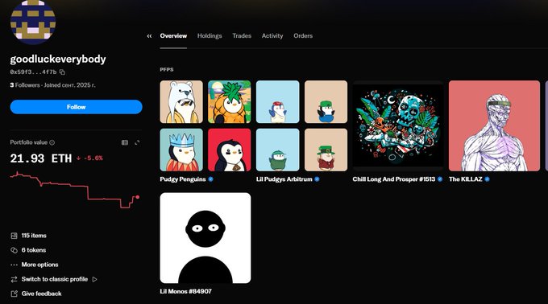Open The KILLAZ collection title
Image resolution: width=548 pixels, height=304 pixels.
[466, 179]
